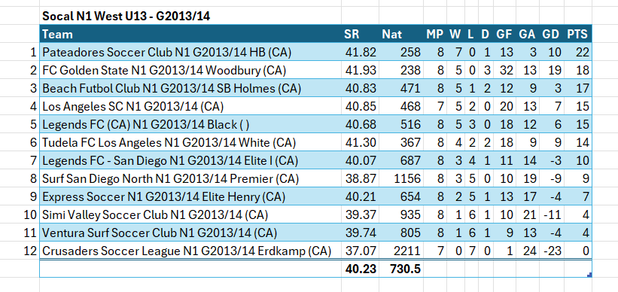Click the 'GF' column header
Viewport: 618px width, 292px height.
pyautogui.click(x=504, y=34)
